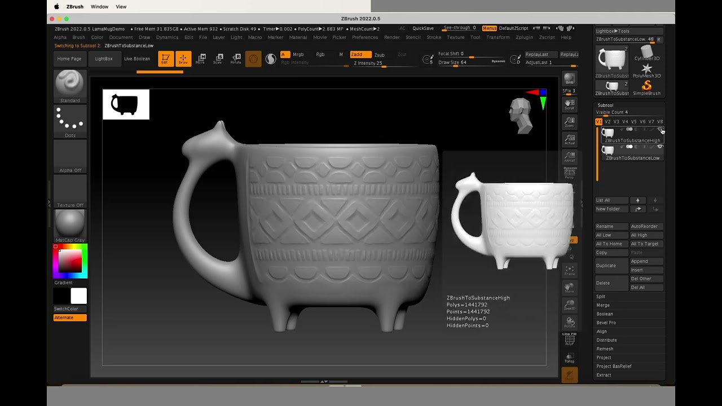Open the Brush menu

coord(78,37)
